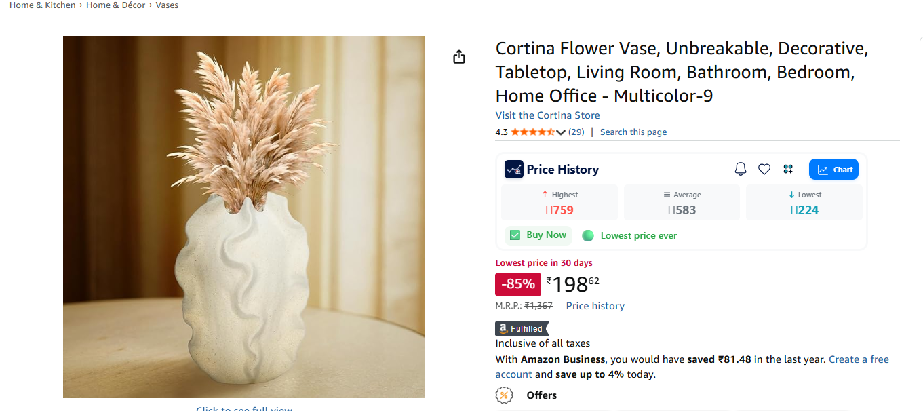This screenshot has width=923, height=411.
Task: Click the vase product image for full view
Action: pyautogui.click(x=244, y=217)
